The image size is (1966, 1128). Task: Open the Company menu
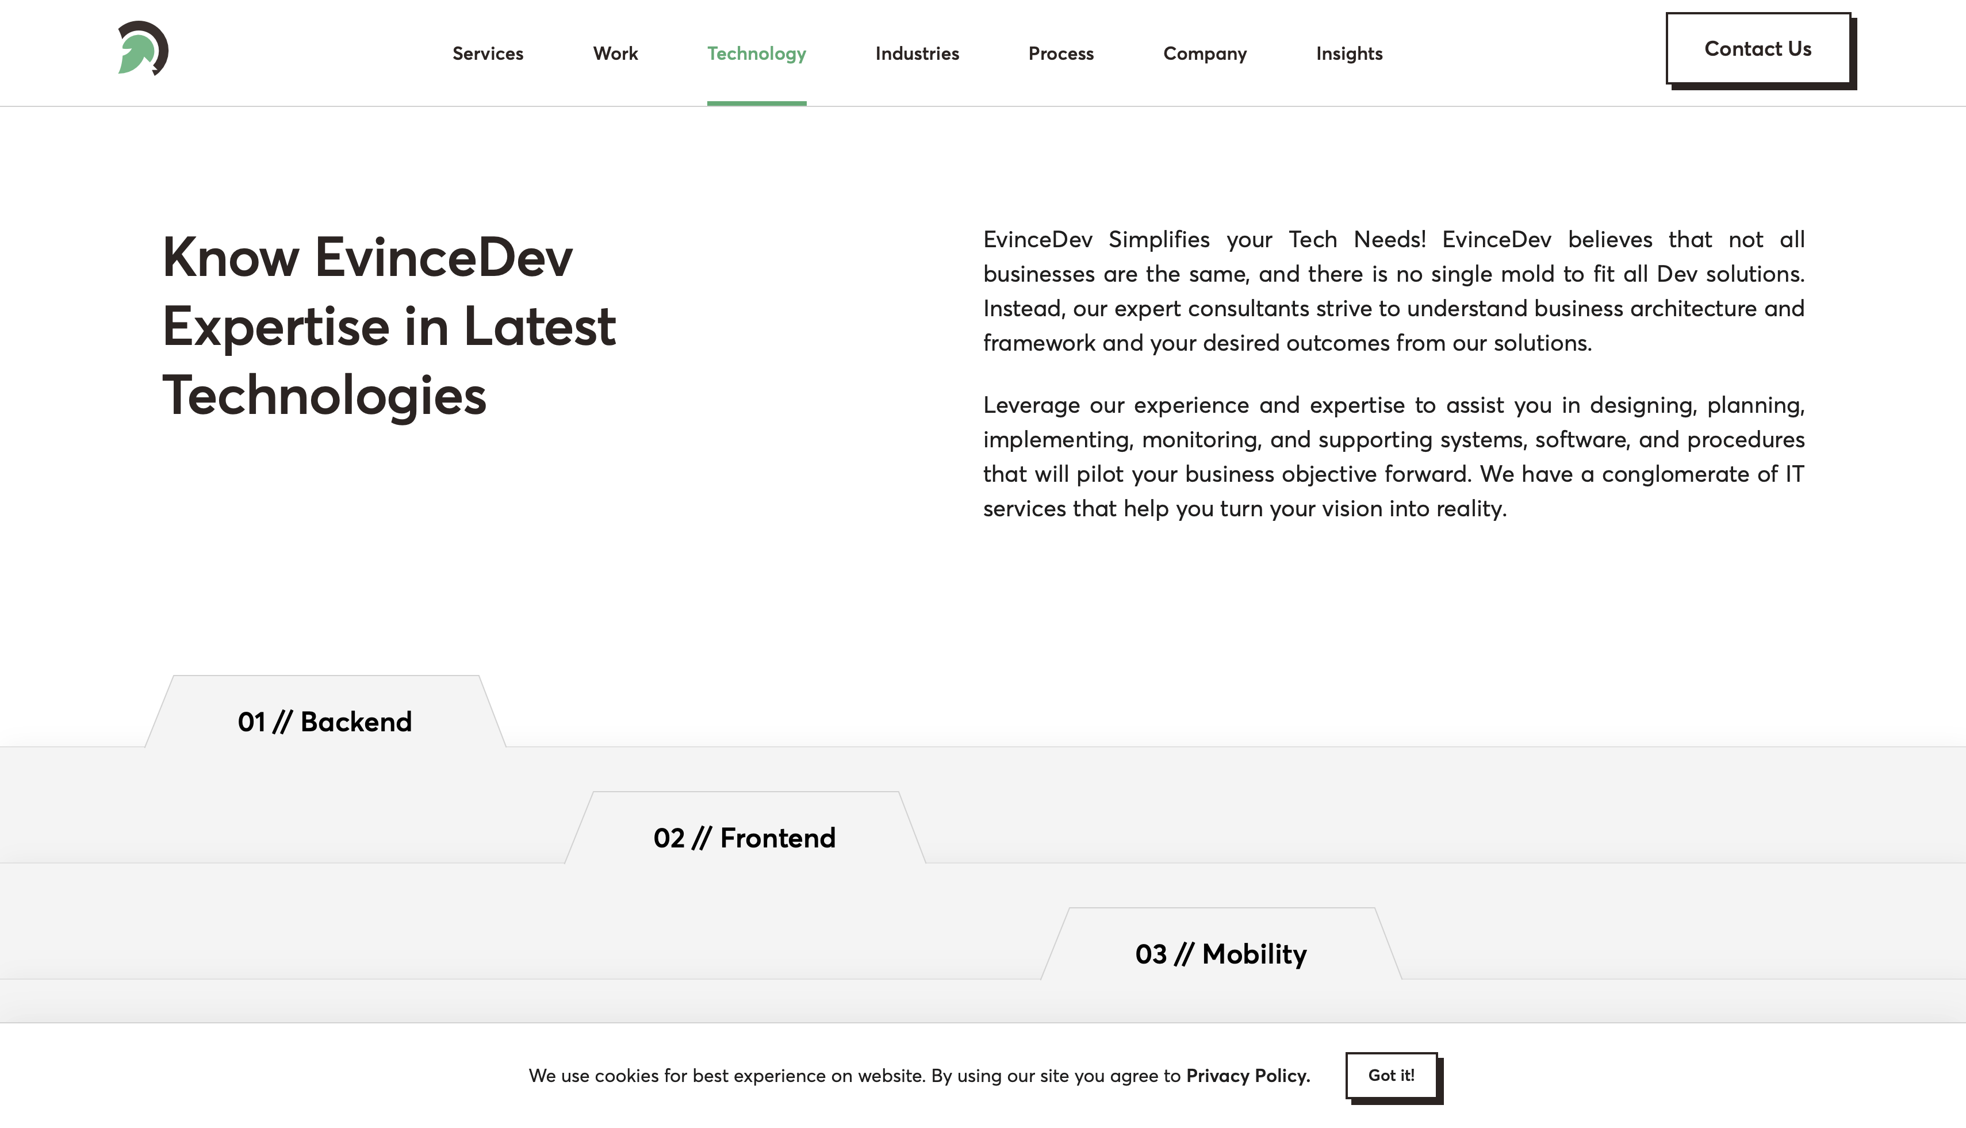click(1205, 53)
